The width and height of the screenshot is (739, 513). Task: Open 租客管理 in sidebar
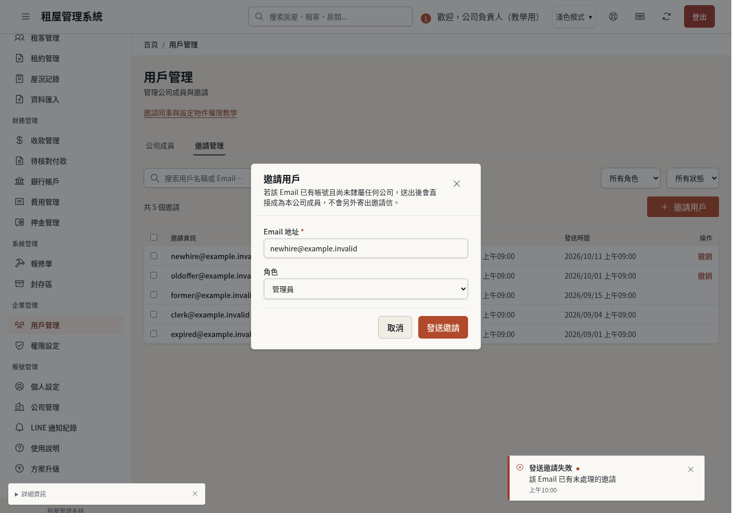[x=66, y=38]
